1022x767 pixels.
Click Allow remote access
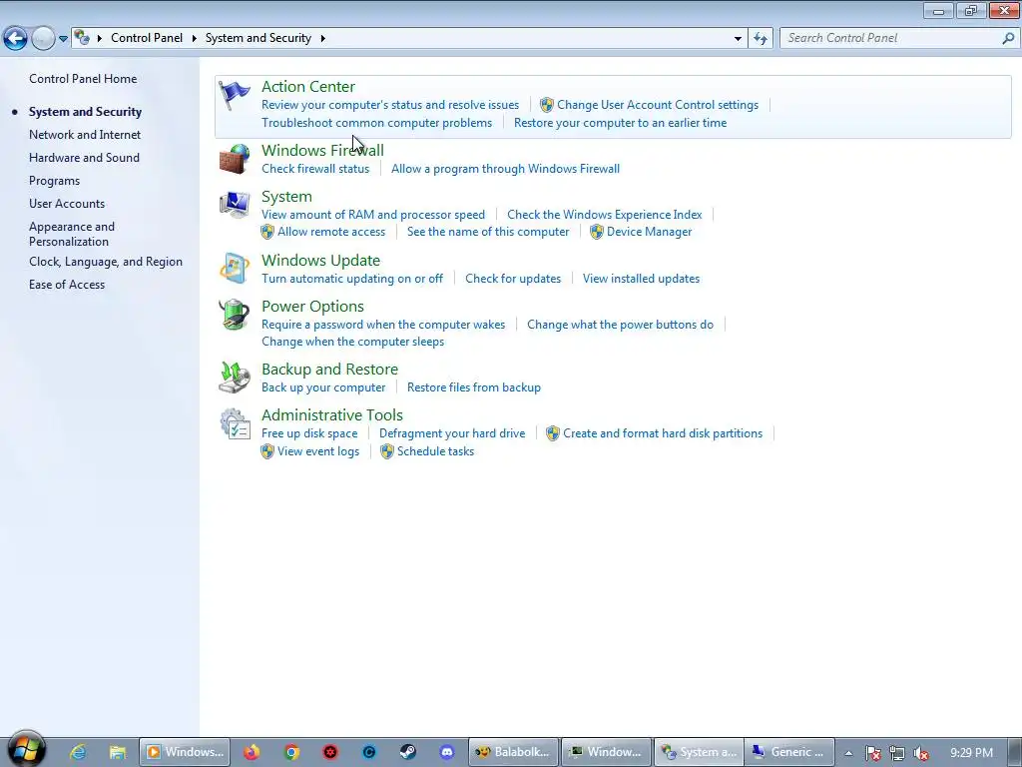(x=331, y=232)
